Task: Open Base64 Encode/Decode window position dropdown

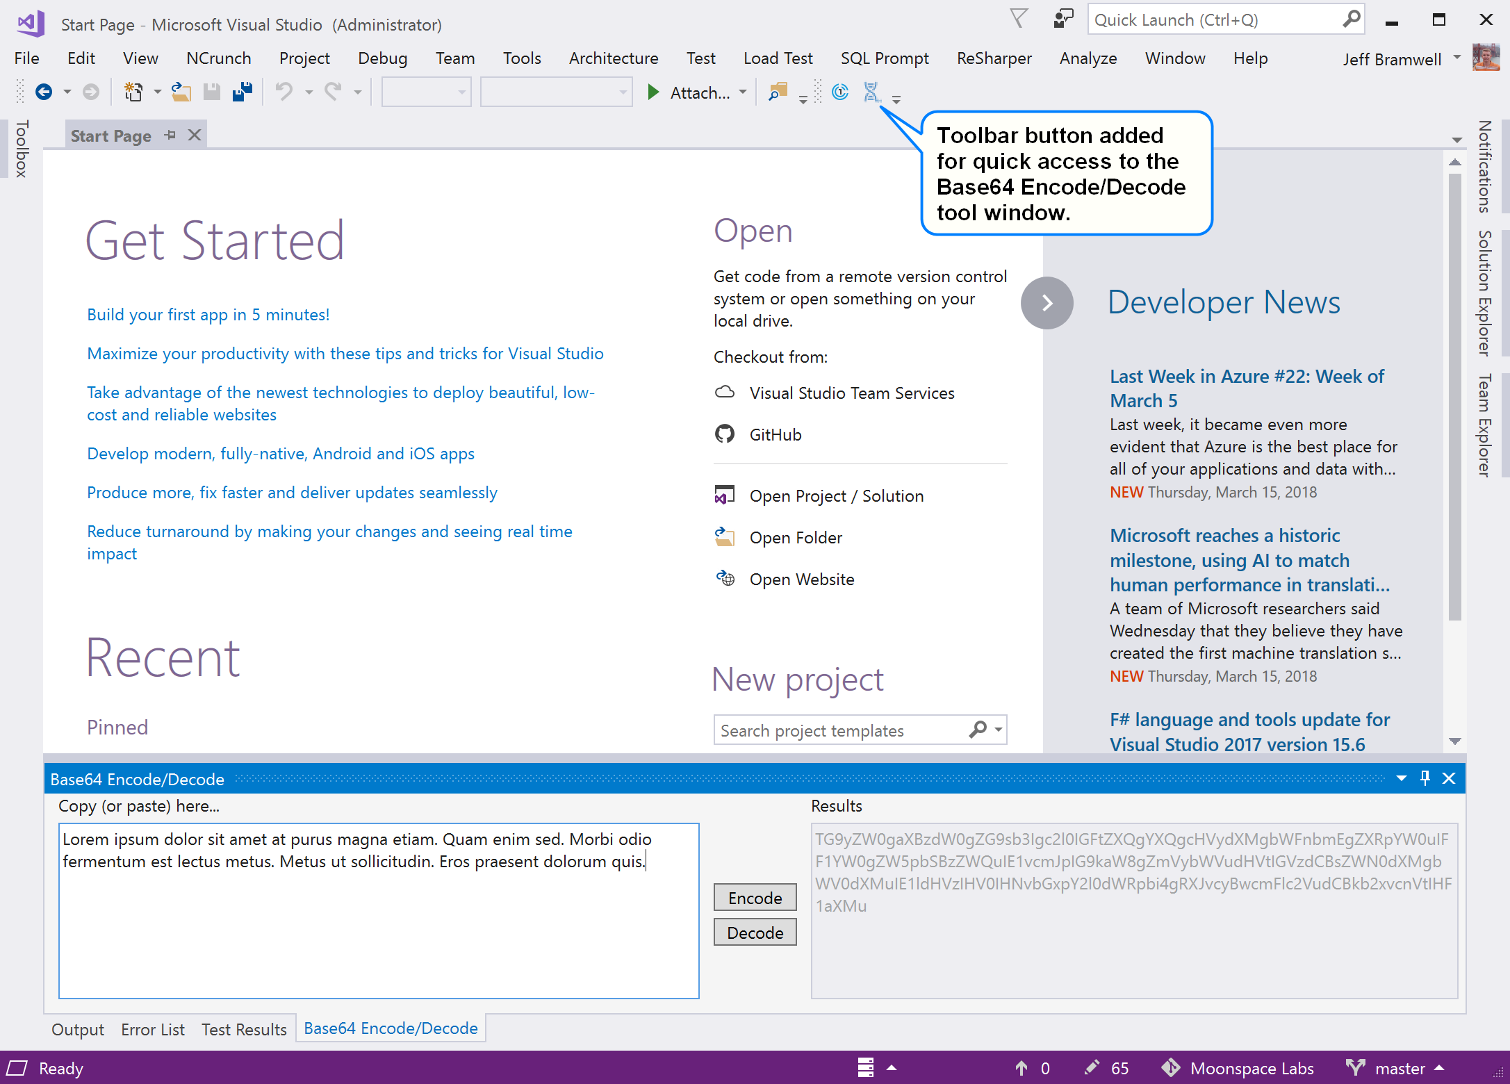Action: point(1402,778)
